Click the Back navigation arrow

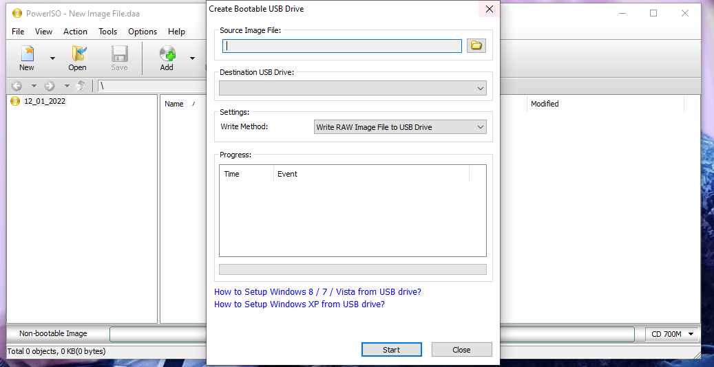(x=17, y=85)
